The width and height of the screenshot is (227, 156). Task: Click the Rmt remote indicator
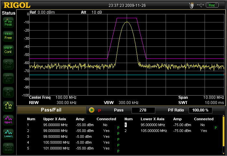click(x=212, y=5)
